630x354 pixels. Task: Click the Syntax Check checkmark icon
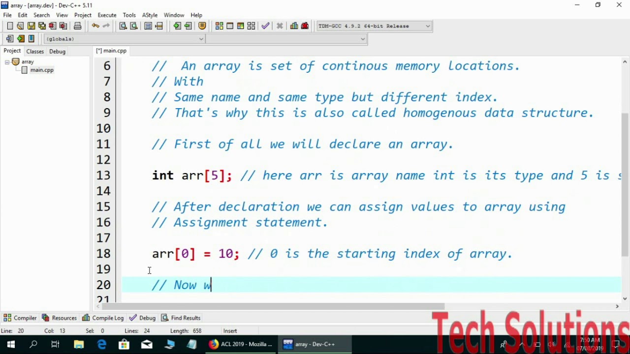pos(266,26)
